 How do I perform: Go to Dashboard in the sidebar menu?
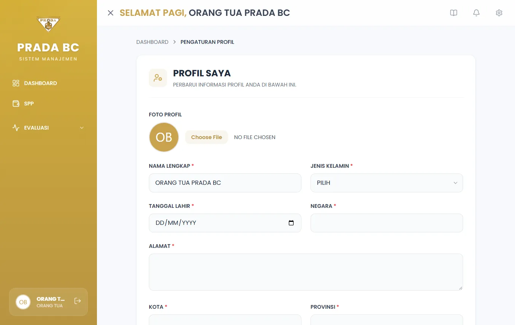(48, 83)
